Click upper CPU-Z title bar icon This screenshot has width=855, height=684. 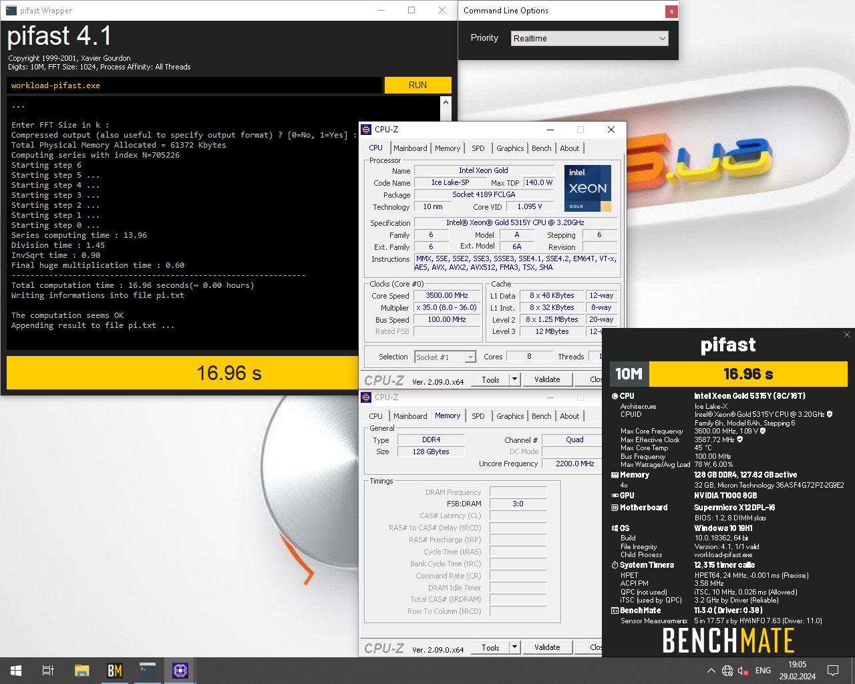click(366, 130)
